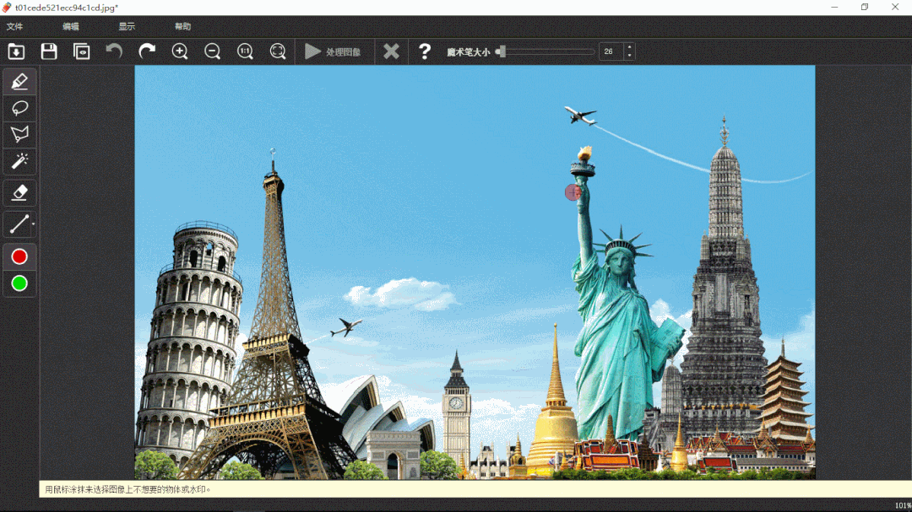Open the 显示 menu

click(x=127, y=27)
